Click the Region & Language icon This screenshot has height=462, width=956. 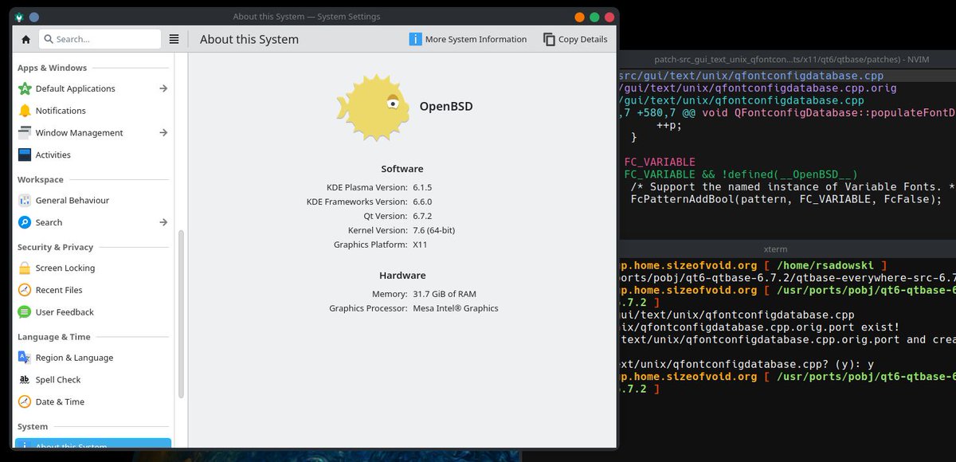(25, 358)
